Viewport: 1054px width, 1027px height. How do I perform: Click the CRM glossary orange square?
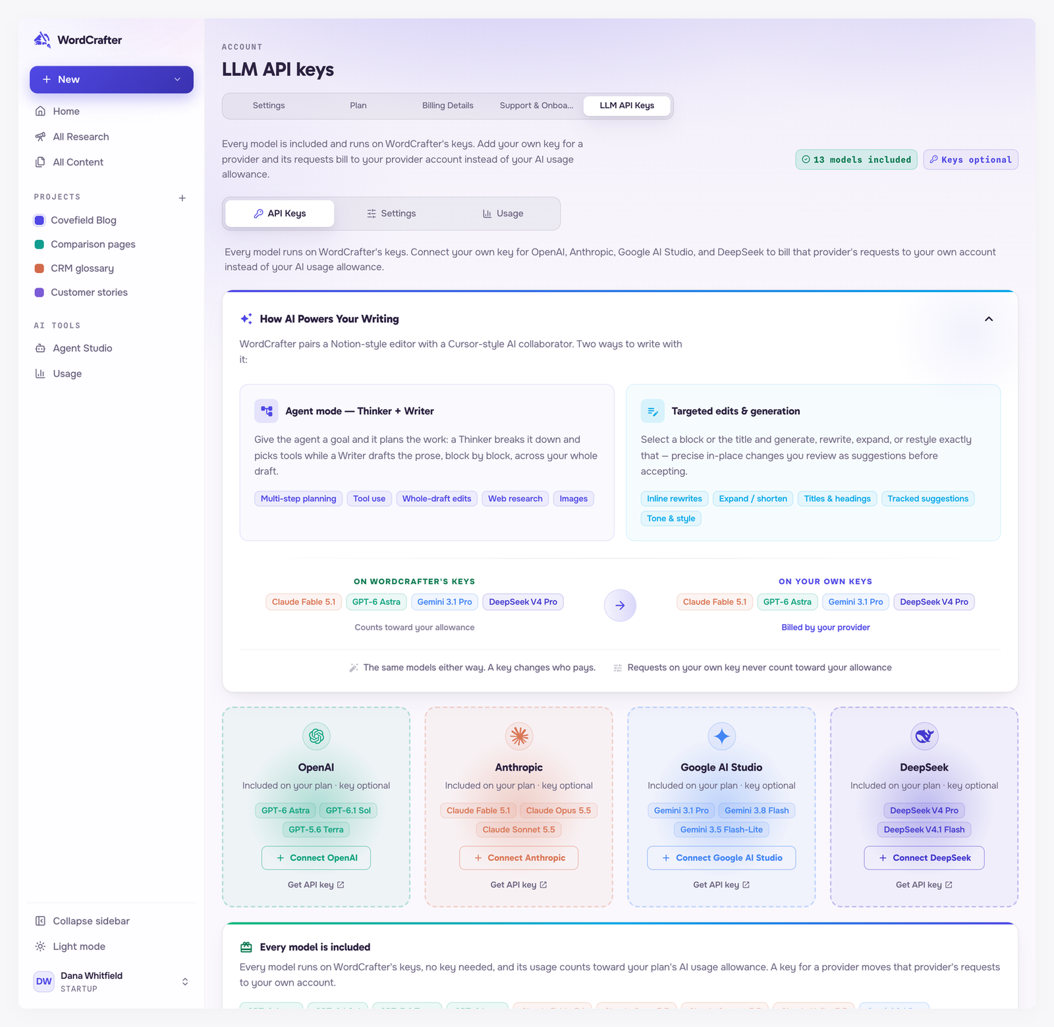click(39, 268)
